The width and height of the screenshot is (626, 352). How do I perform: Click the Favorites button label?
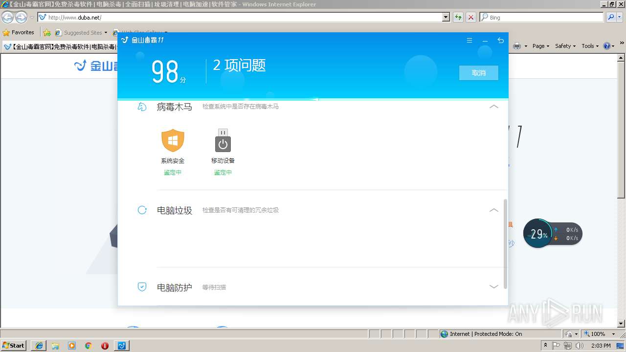coord(23,32)
